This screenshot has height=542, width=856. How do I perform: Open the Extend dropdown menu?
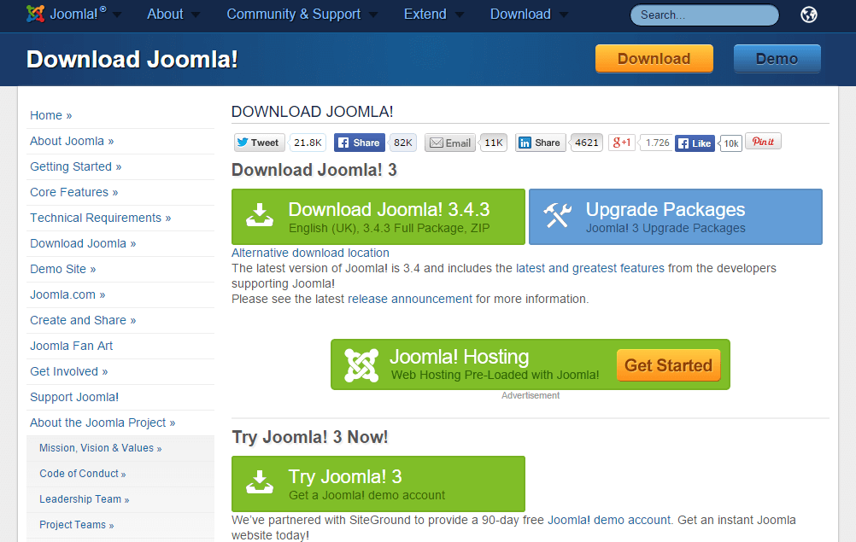(427, 14)
